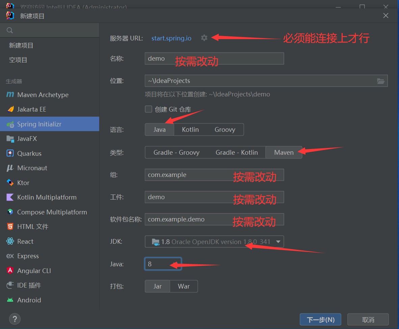Select War packaging option
The width and height of the screenshot is (399, 329).
coord(184,286)
